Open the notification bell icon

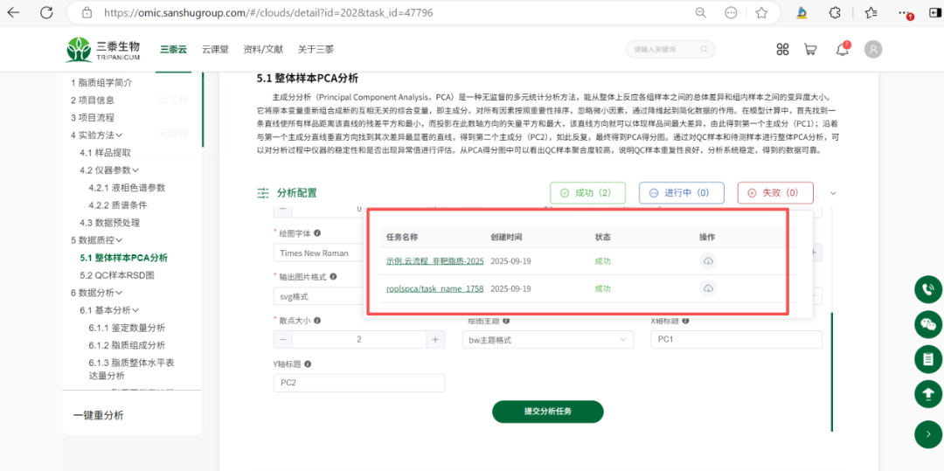(x=843, y=50)
